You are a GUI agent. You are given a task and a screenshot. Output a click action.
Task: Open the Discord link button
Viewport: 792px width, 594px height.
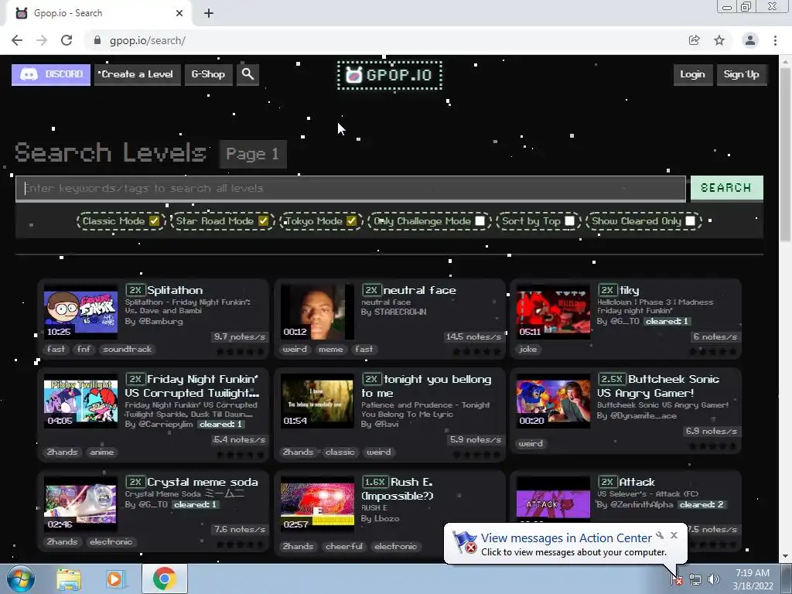coord(51,74)
